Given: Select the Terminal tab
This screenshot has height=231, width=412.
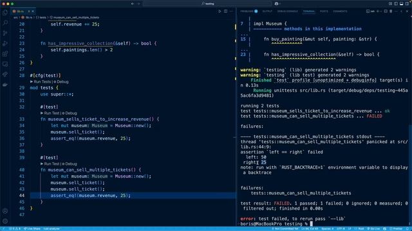Looking at the screenshot, I should [309, 12].
